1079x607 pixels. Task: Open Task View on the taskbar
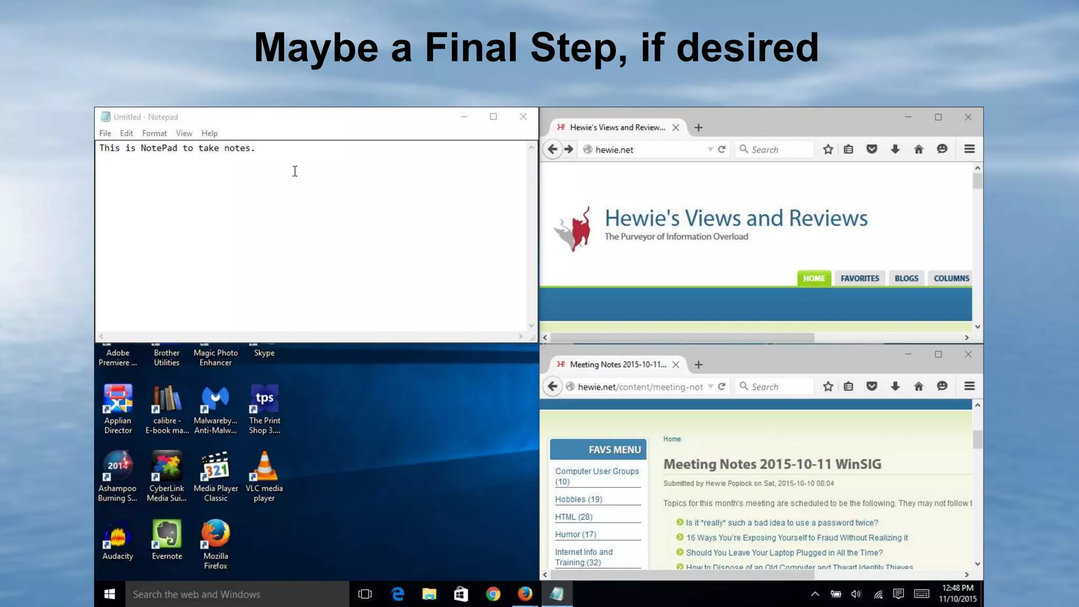pos(365,594)
